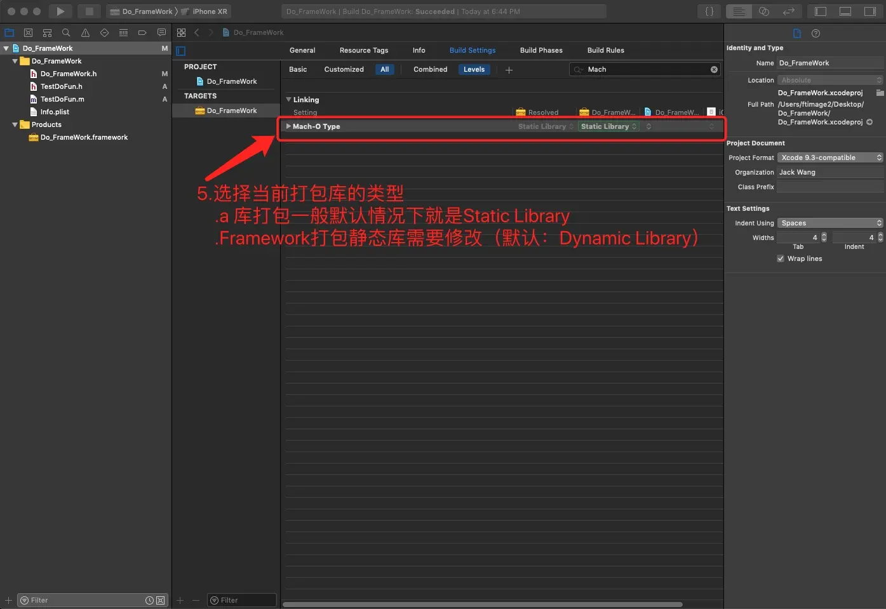Adjust the Indent width stepper
Screen dimensions: 886x609
(x=880, y=238)
